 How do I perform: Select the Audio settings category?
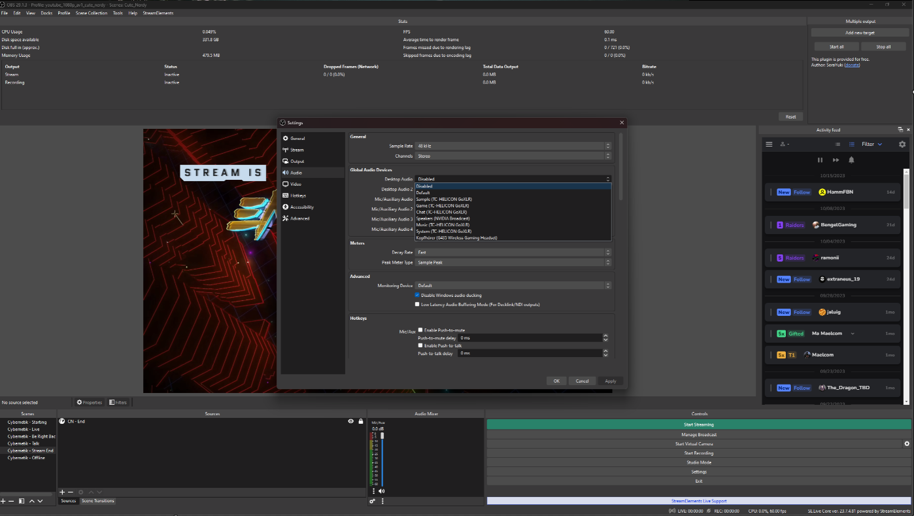coord(313,173)
